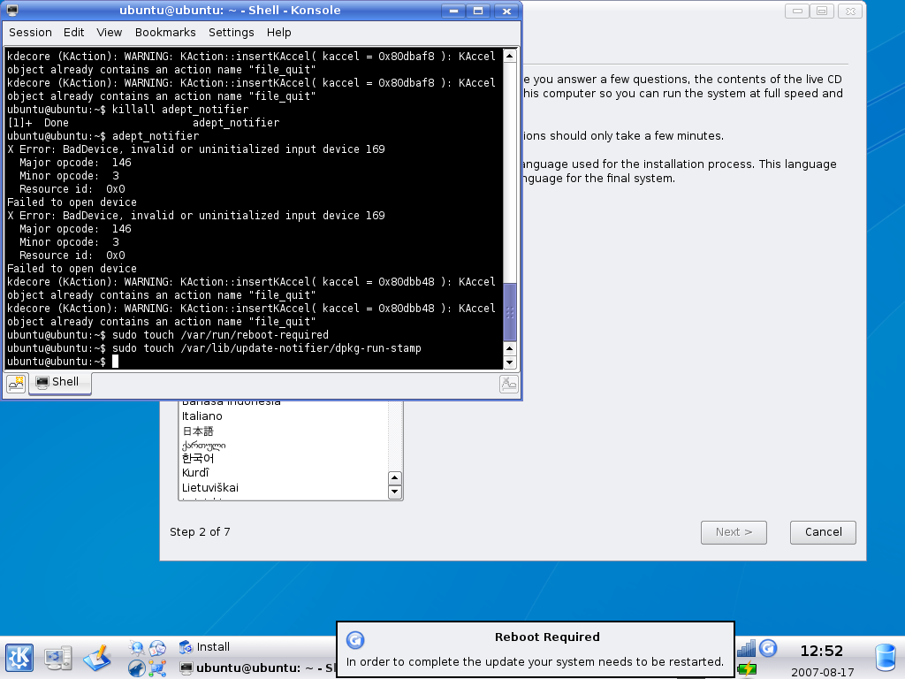Minimize the Konsole window
This screenshot has height=679, width=905.
[x=453, y=11]
